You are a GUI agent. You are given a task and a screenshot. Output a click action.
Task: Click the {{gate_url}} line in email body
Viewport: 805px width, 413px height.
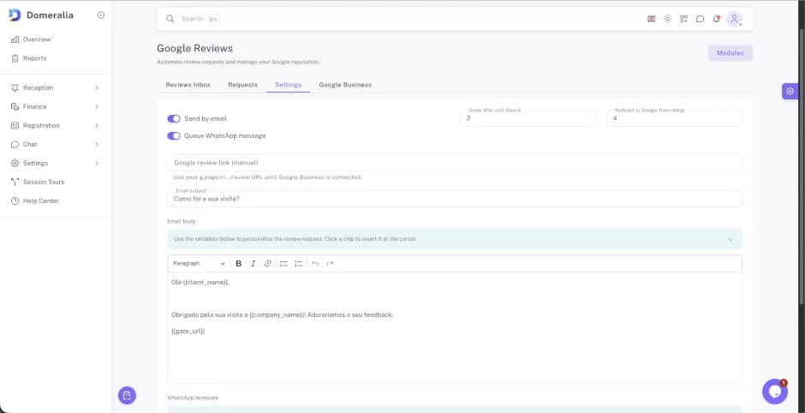tap(188, 332)
